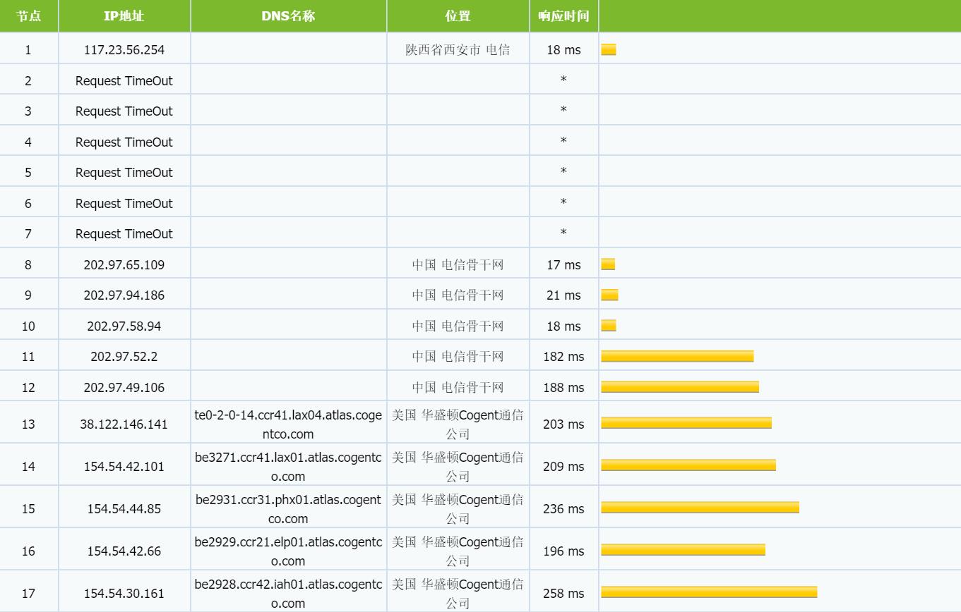961x612 pixels.
Task: Click Request TimeOut in row 2
Action: point(124,81)
